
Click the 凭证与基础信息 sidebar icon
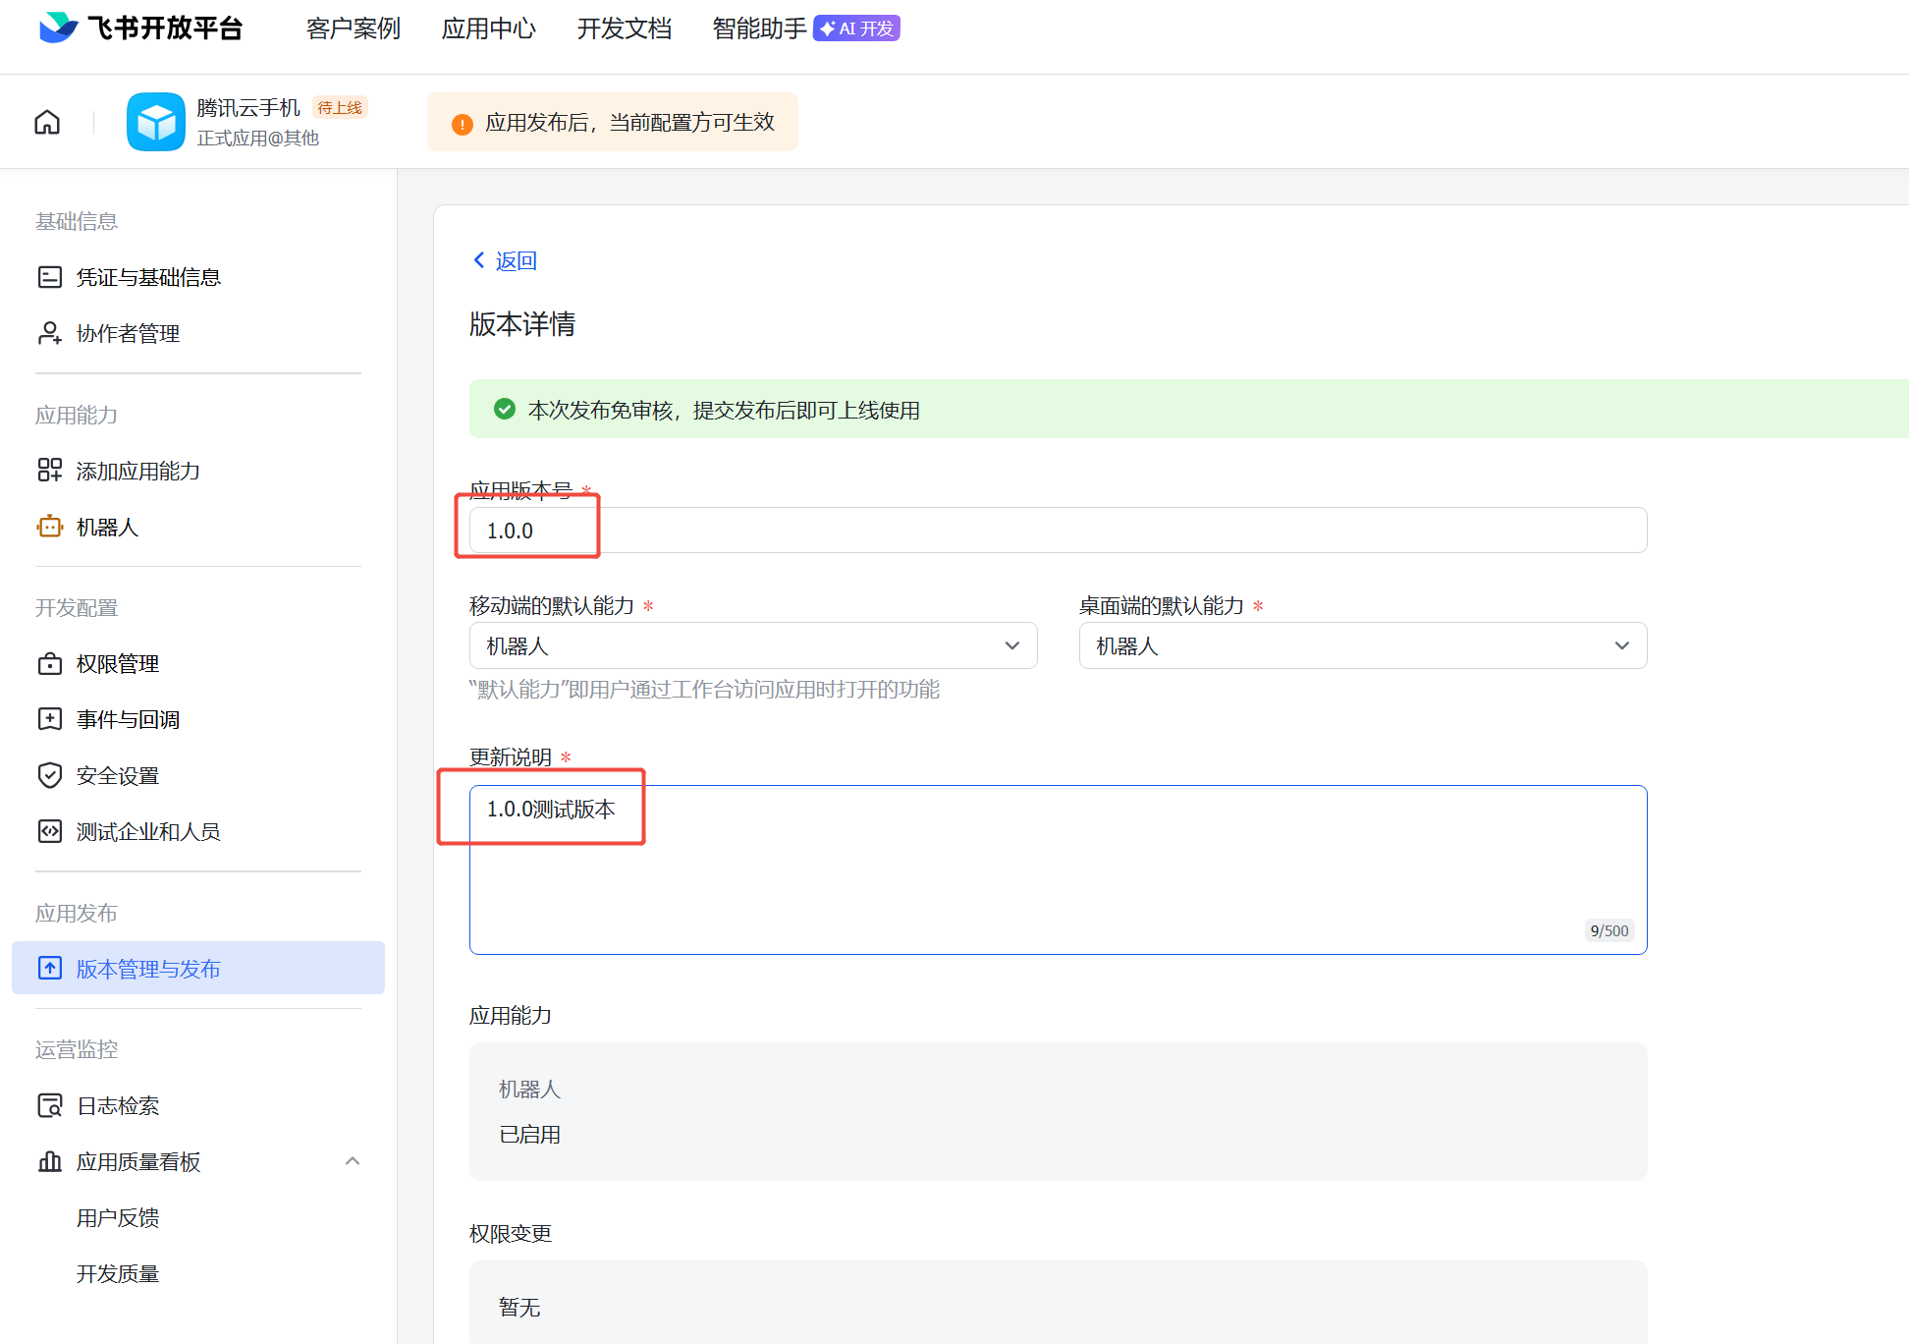(49, 277)
